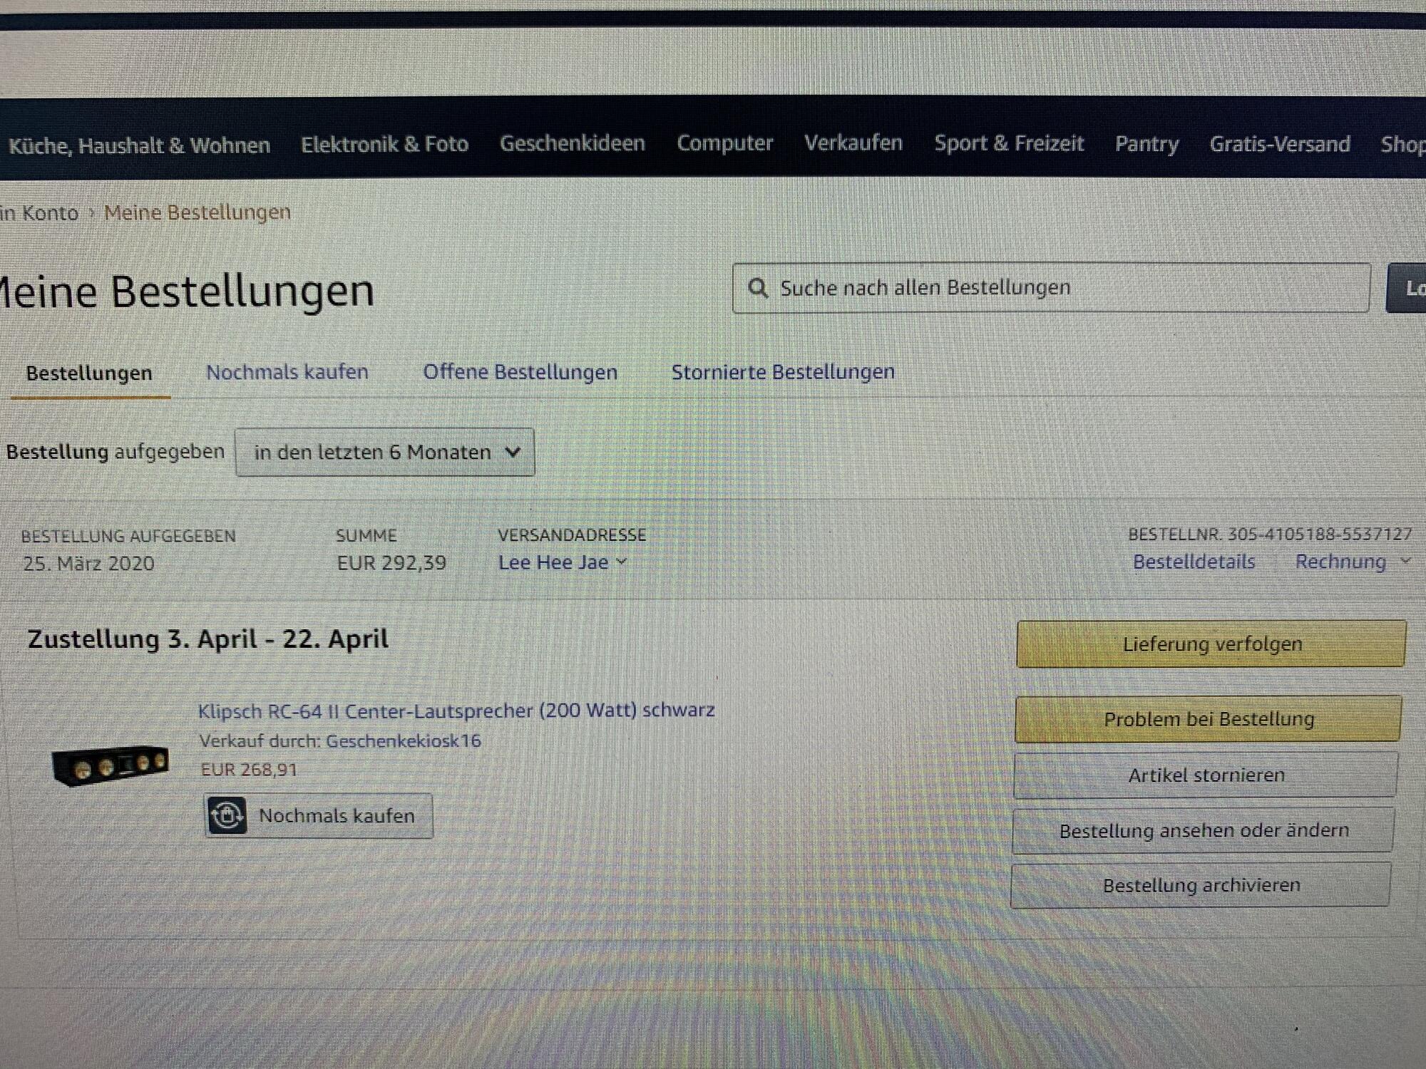This screenshot has width=1426, height=1069.
Task: Switch to Stornierte Bestellungen tab
Action: click(783, 372)
